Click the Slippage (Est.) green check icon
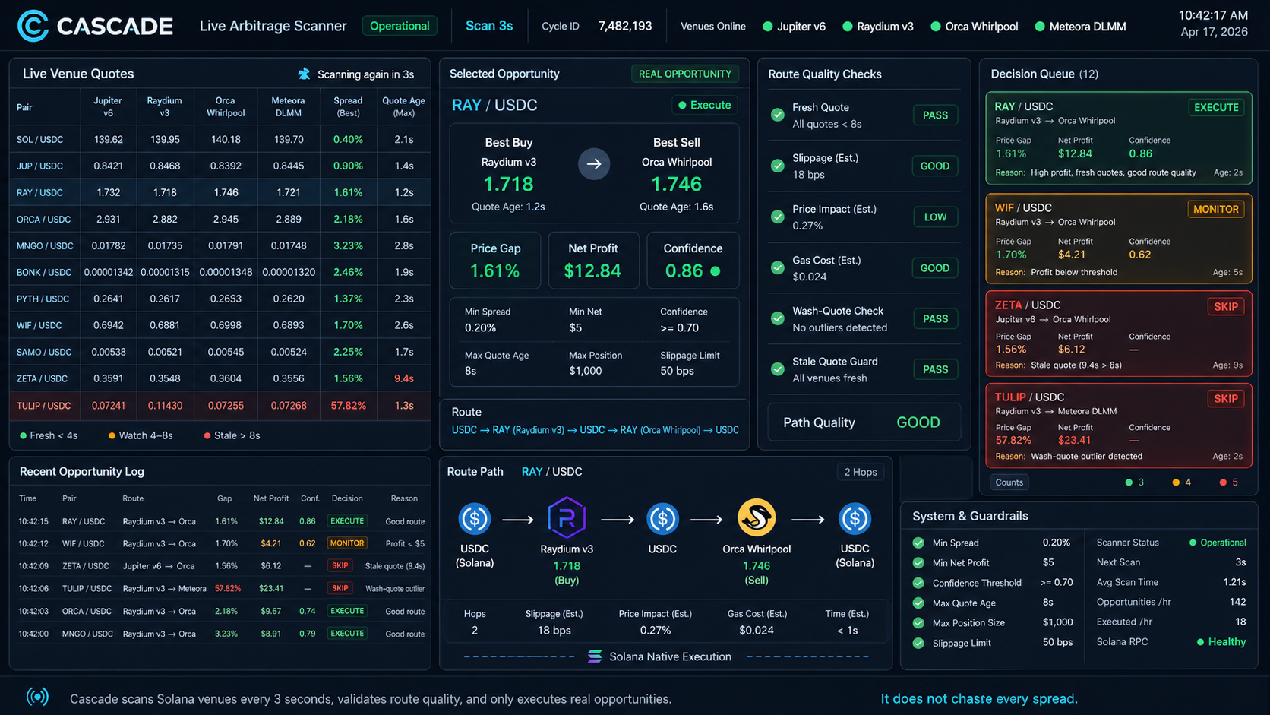The width and height of the screenshot is (1270, 715). coord(778,166)
